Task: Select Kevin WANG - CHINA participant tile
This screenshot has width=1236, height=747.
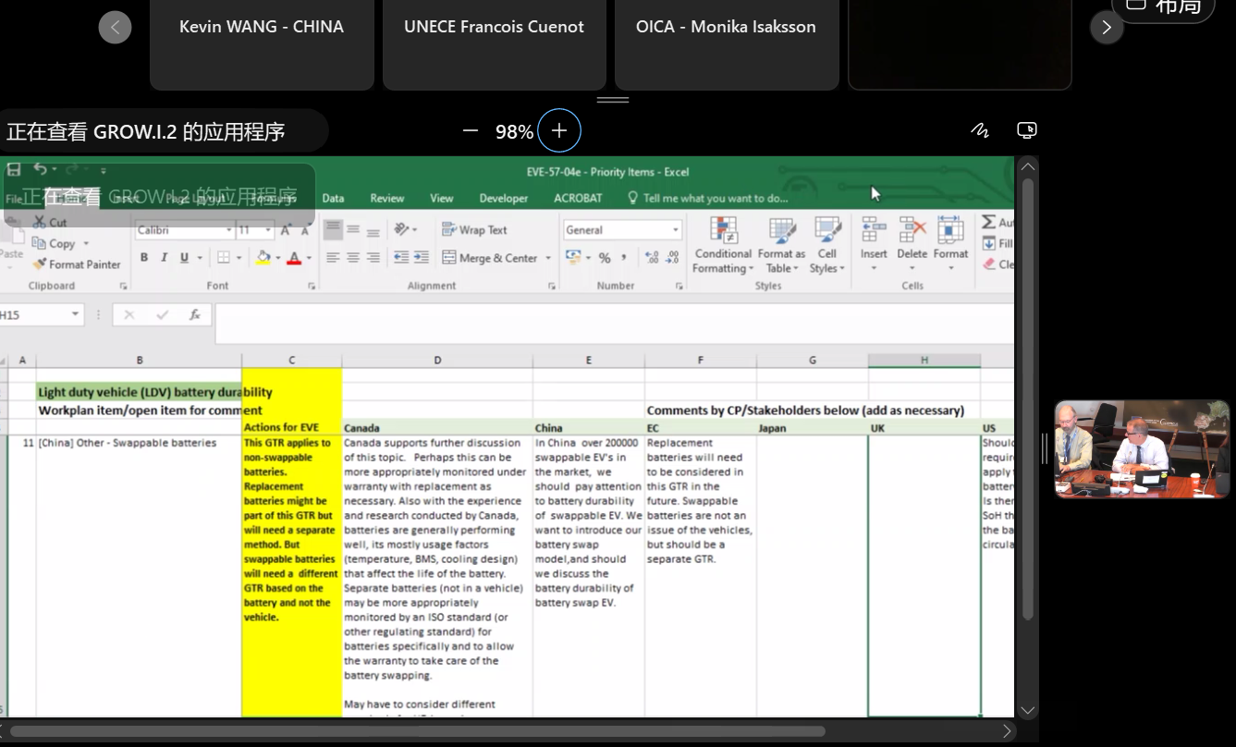Action: (262, 44)
